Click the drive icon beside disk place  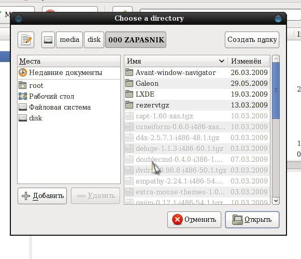pos(23,118)
